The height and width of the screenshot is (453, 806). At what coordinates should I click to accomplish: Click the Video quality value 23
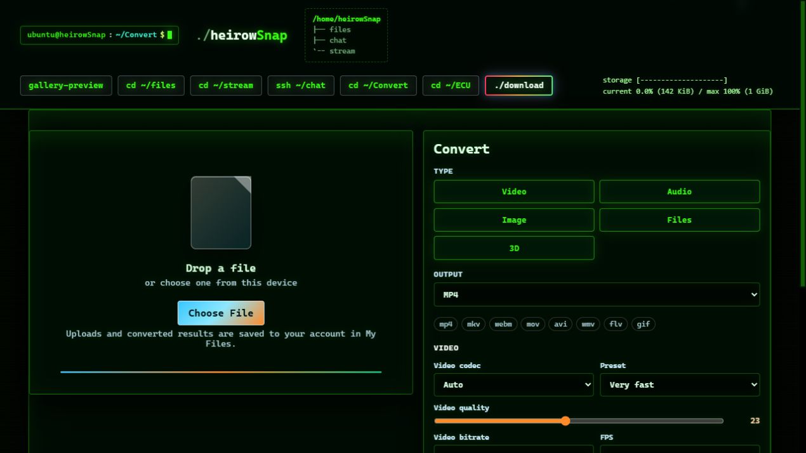[x=755, y=421]
